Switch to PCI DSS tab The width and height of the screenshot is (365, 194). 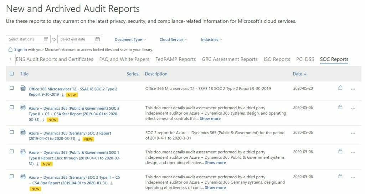pyautogui.click(x=305, y=59)
